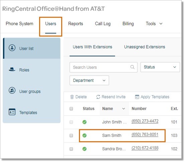
Task: Toggle the select-all checkbox in table header
Action: [71, 109]
